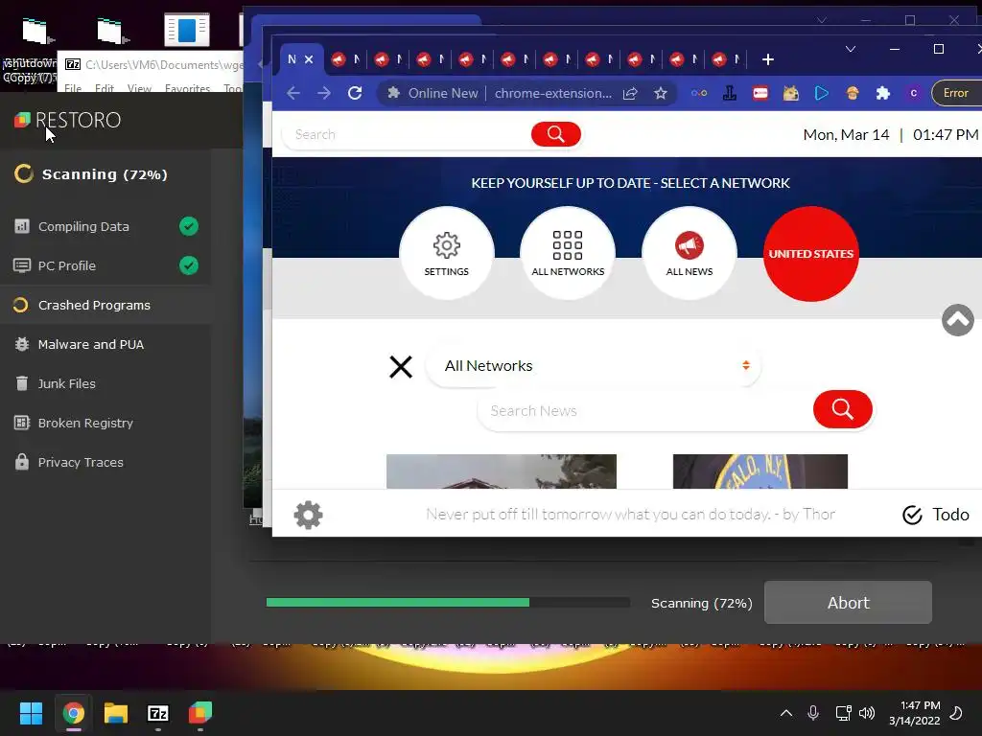Image resolution: width=982 pixels, height=736 pixels.
Task: Click the Chrome profile avatar C
Action: click(x=914, y=93)
